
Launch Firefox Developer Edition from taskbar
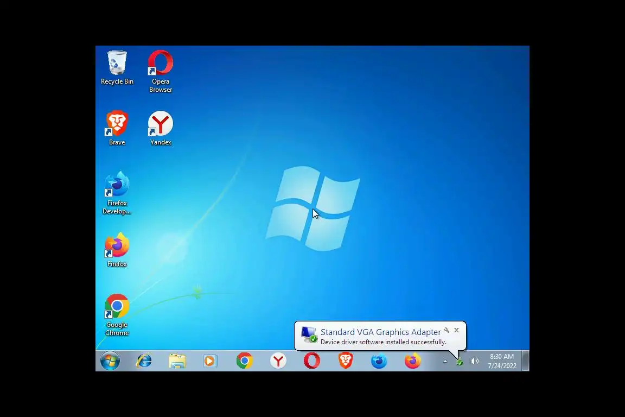[x=379, y=361]
